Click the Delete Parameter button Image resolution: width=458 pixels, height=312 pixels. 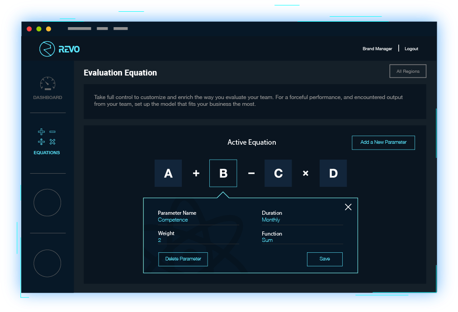point(183,259)
